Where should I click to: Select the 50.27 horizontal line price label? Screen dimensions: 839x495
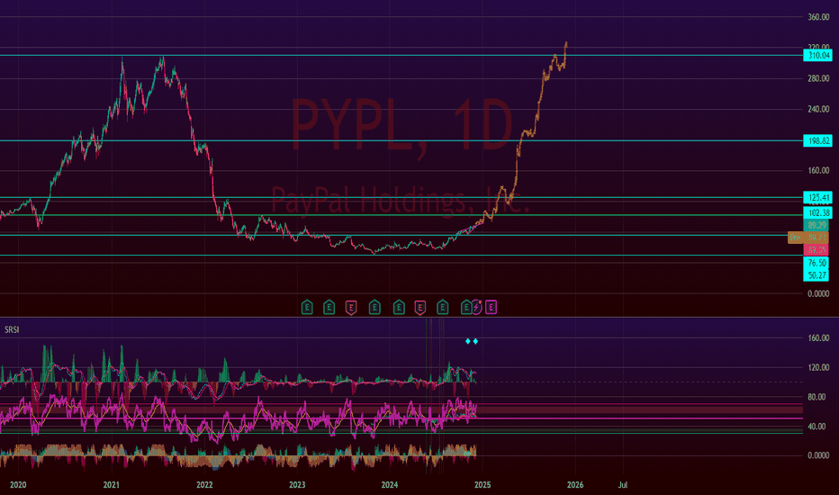click(816, 275)
